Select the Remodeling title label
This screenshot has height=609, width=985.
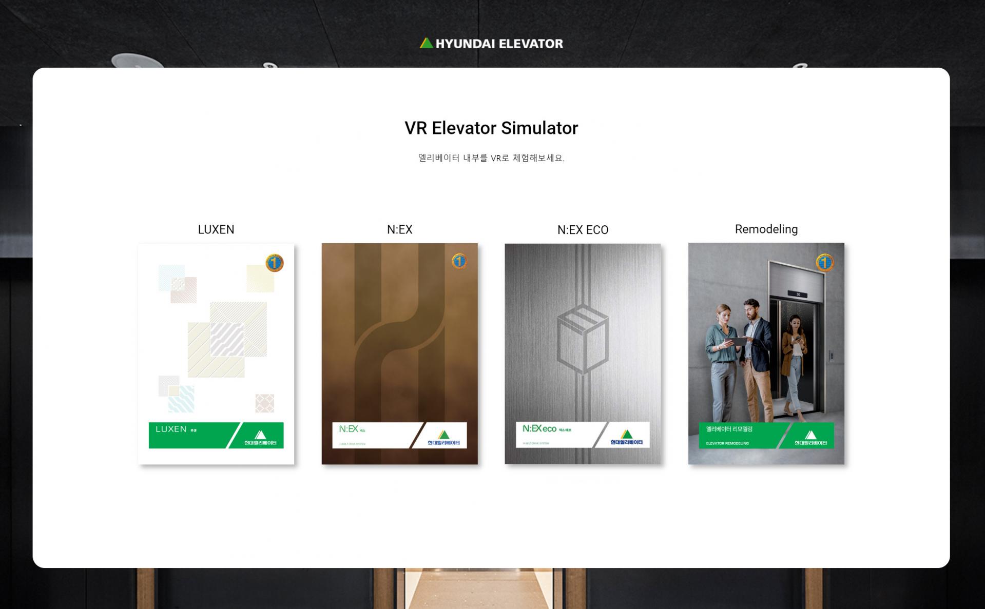766,229
